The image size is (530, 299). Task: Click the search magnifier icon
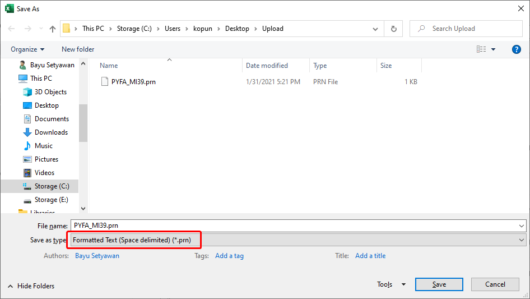point(421,29)
